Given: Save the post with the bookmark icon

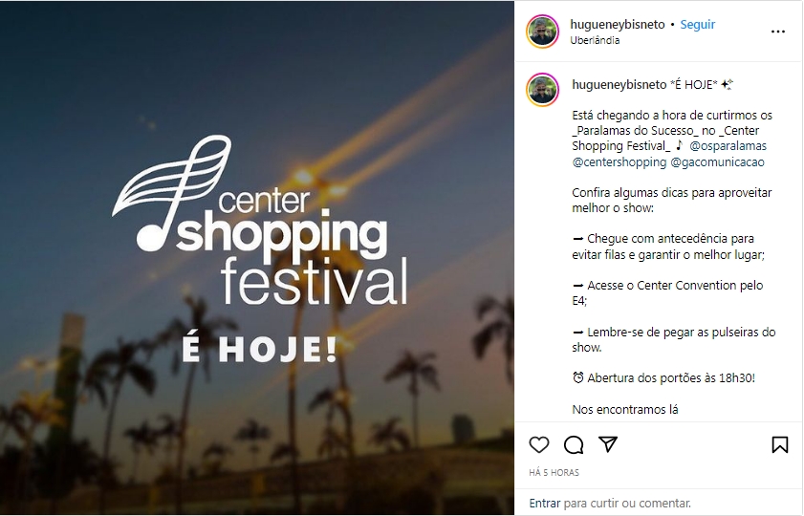Looking at the screenshot, I should (779, 444).
